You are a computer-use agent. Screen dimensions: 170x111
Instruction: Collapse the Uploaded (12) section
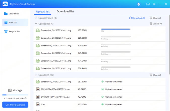[x=36, y=75]
